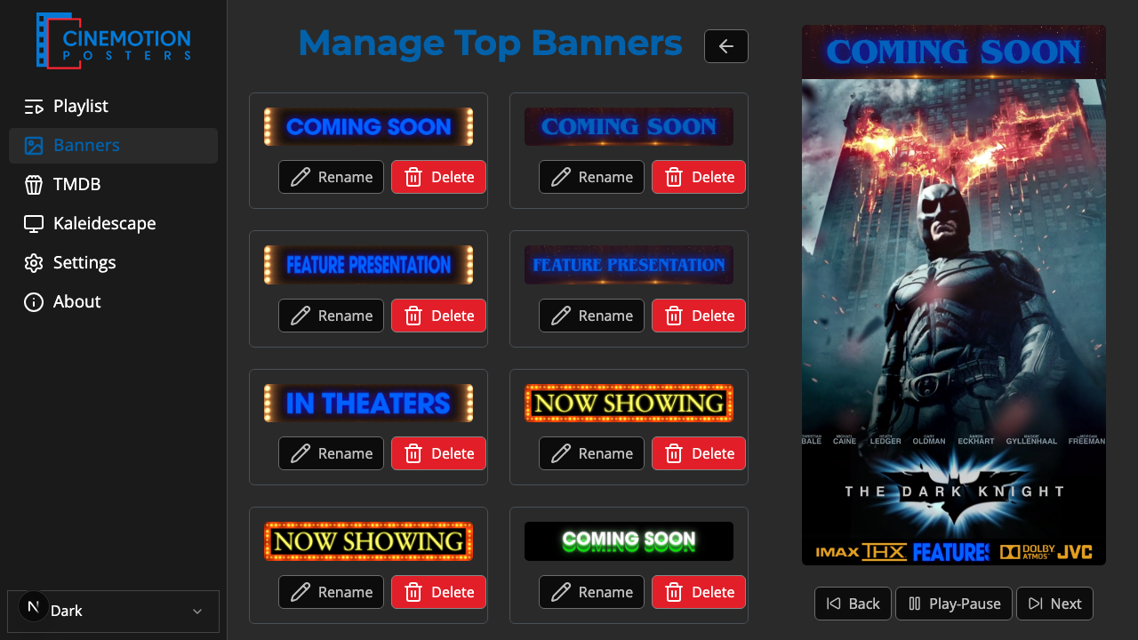Select the Banners item in the sidebar
The width and height of the screenshot is (1138, 640).
[113, 146]
